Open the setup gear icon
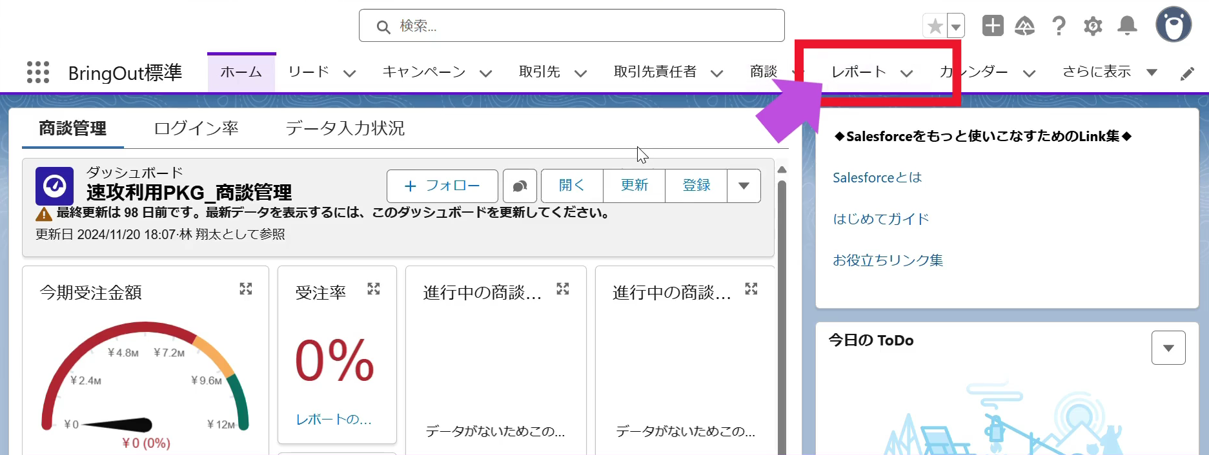This screenshot has height=455, width=1209. click(1093, 26)
